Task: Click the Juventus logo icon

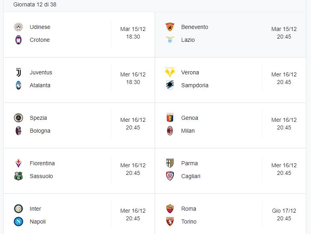Action: pyautogui.click(x=18, y=72)
